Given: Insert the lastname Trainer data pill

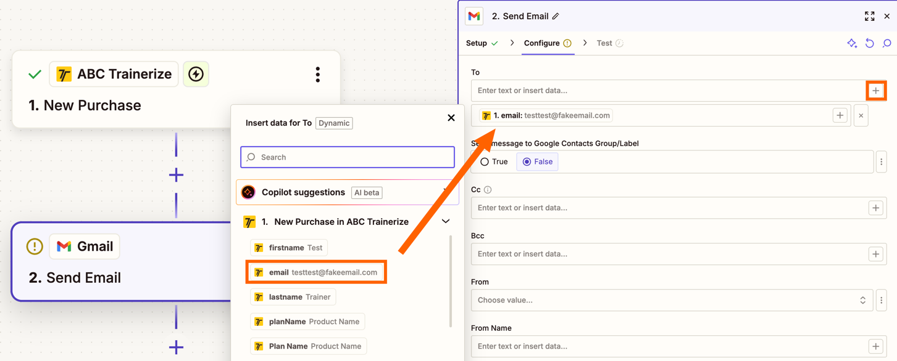Looking at the screenshot, I should pyautogui.click(x=293, y=297).
